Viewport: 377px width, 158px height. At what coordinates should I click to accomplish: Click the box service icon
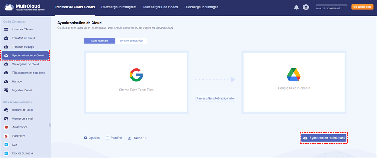(6, 144)
